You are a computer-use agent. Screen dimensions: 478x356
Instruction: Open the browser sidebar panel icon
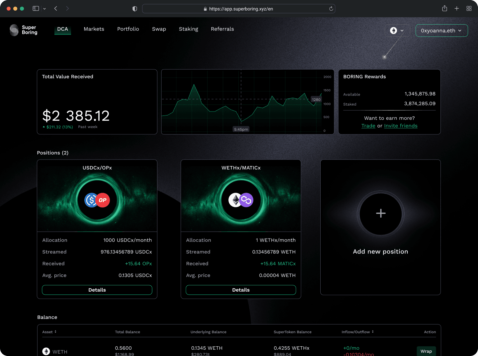pyautogui.click(x=36, y=9)
